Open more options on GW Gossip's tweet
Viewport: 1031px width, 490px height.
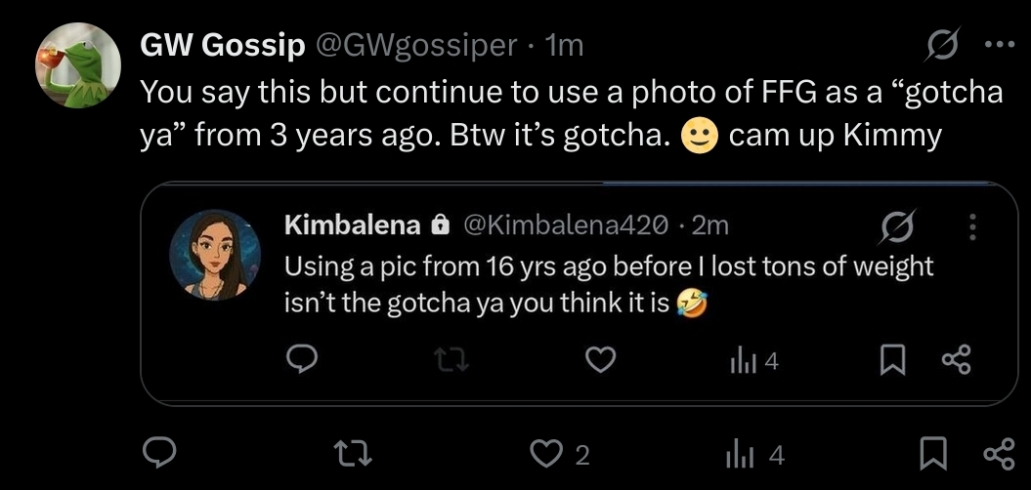997,46
